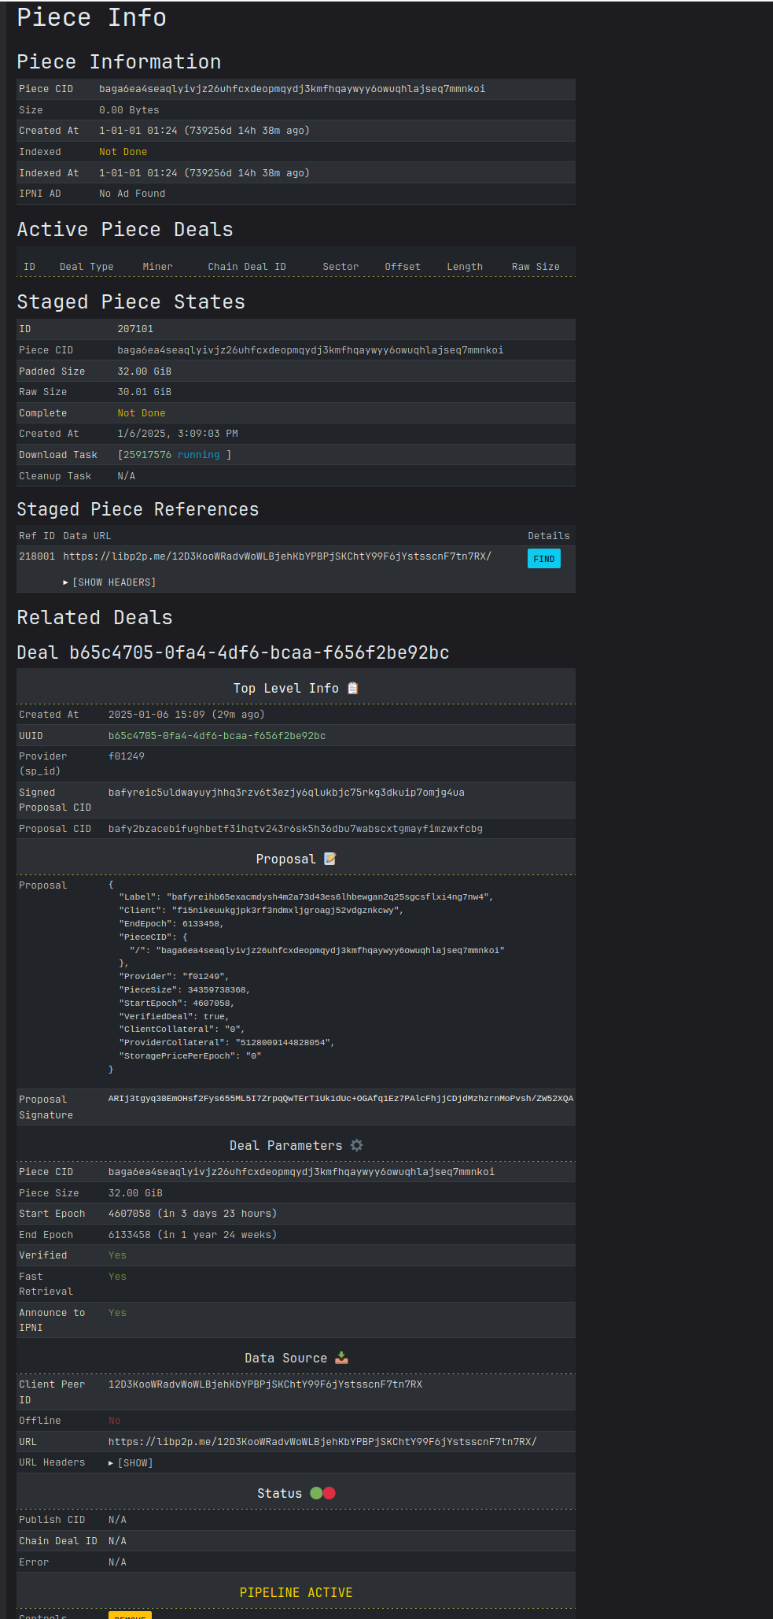This screenshot has width=773, height=1619.
Task: Click the Client Peer ID value
Action: click(x=265, y=1384)
